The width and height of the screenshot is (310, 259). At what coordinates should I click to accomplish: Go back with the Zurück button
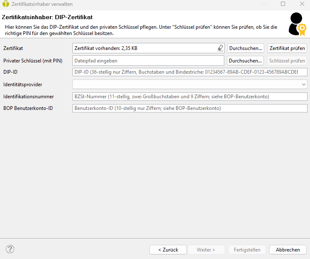click(168, 250)
